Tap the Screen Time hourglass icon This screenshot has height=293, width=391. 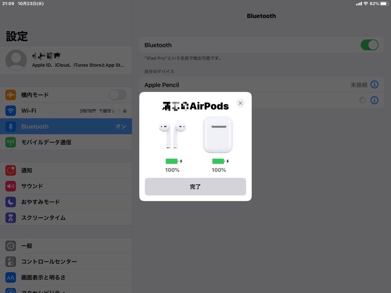coord(11,218)
